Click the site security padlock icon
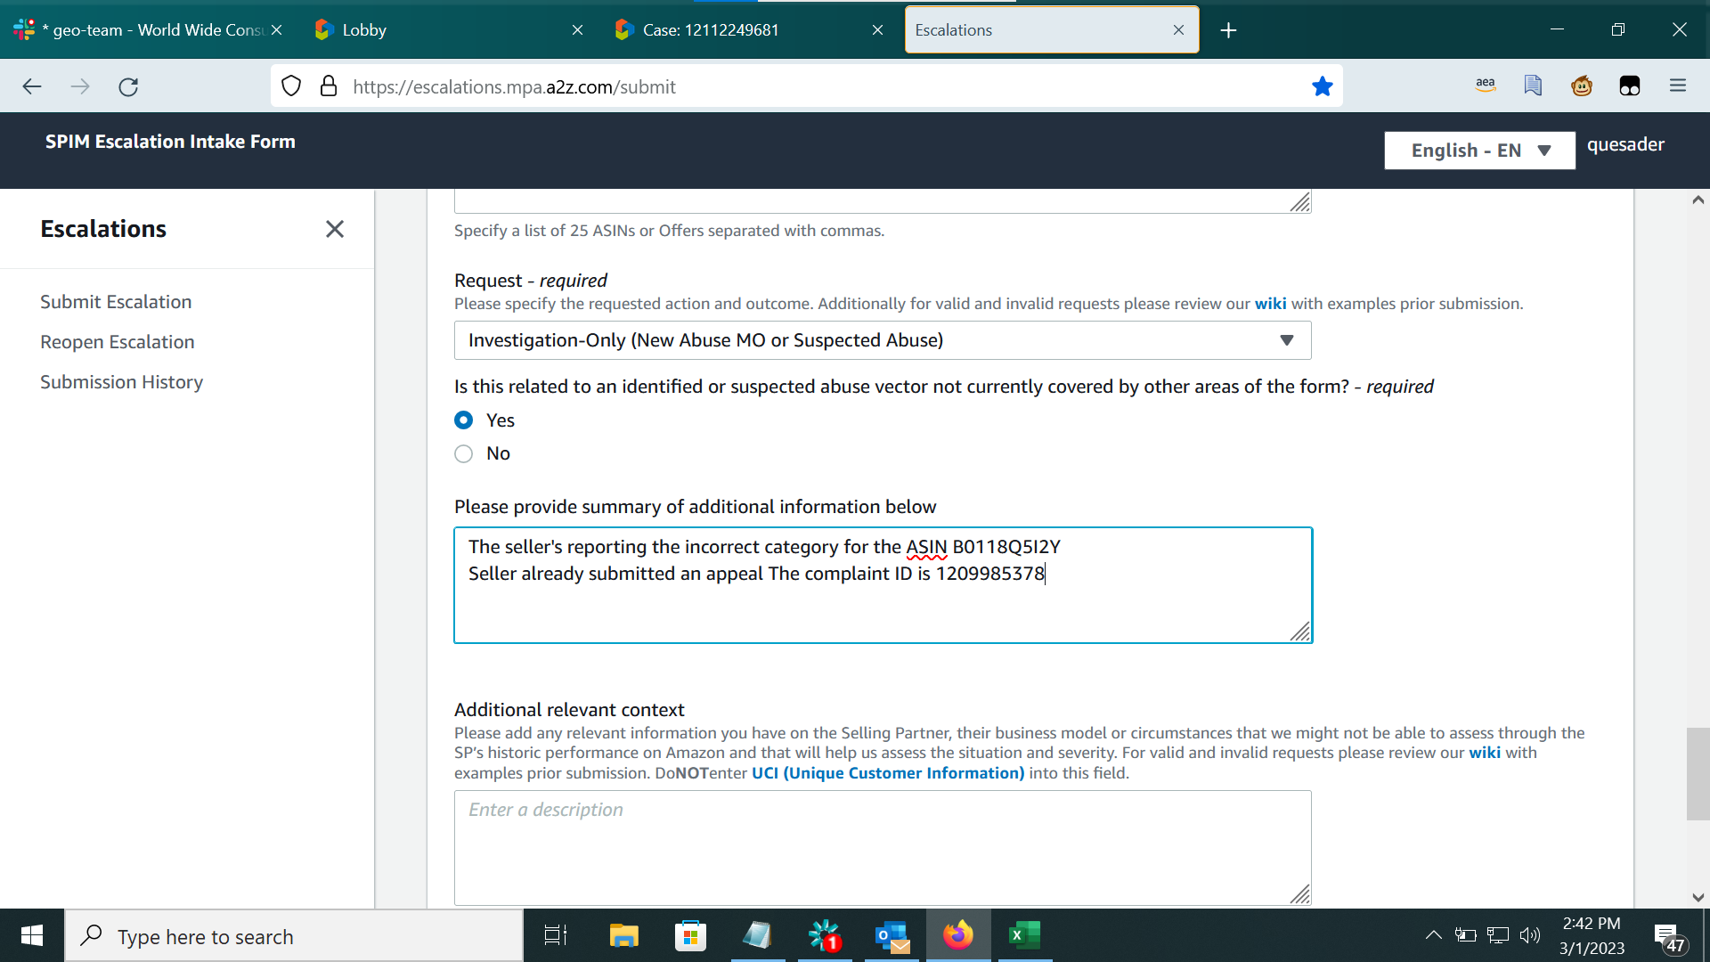 coord(329,86)
